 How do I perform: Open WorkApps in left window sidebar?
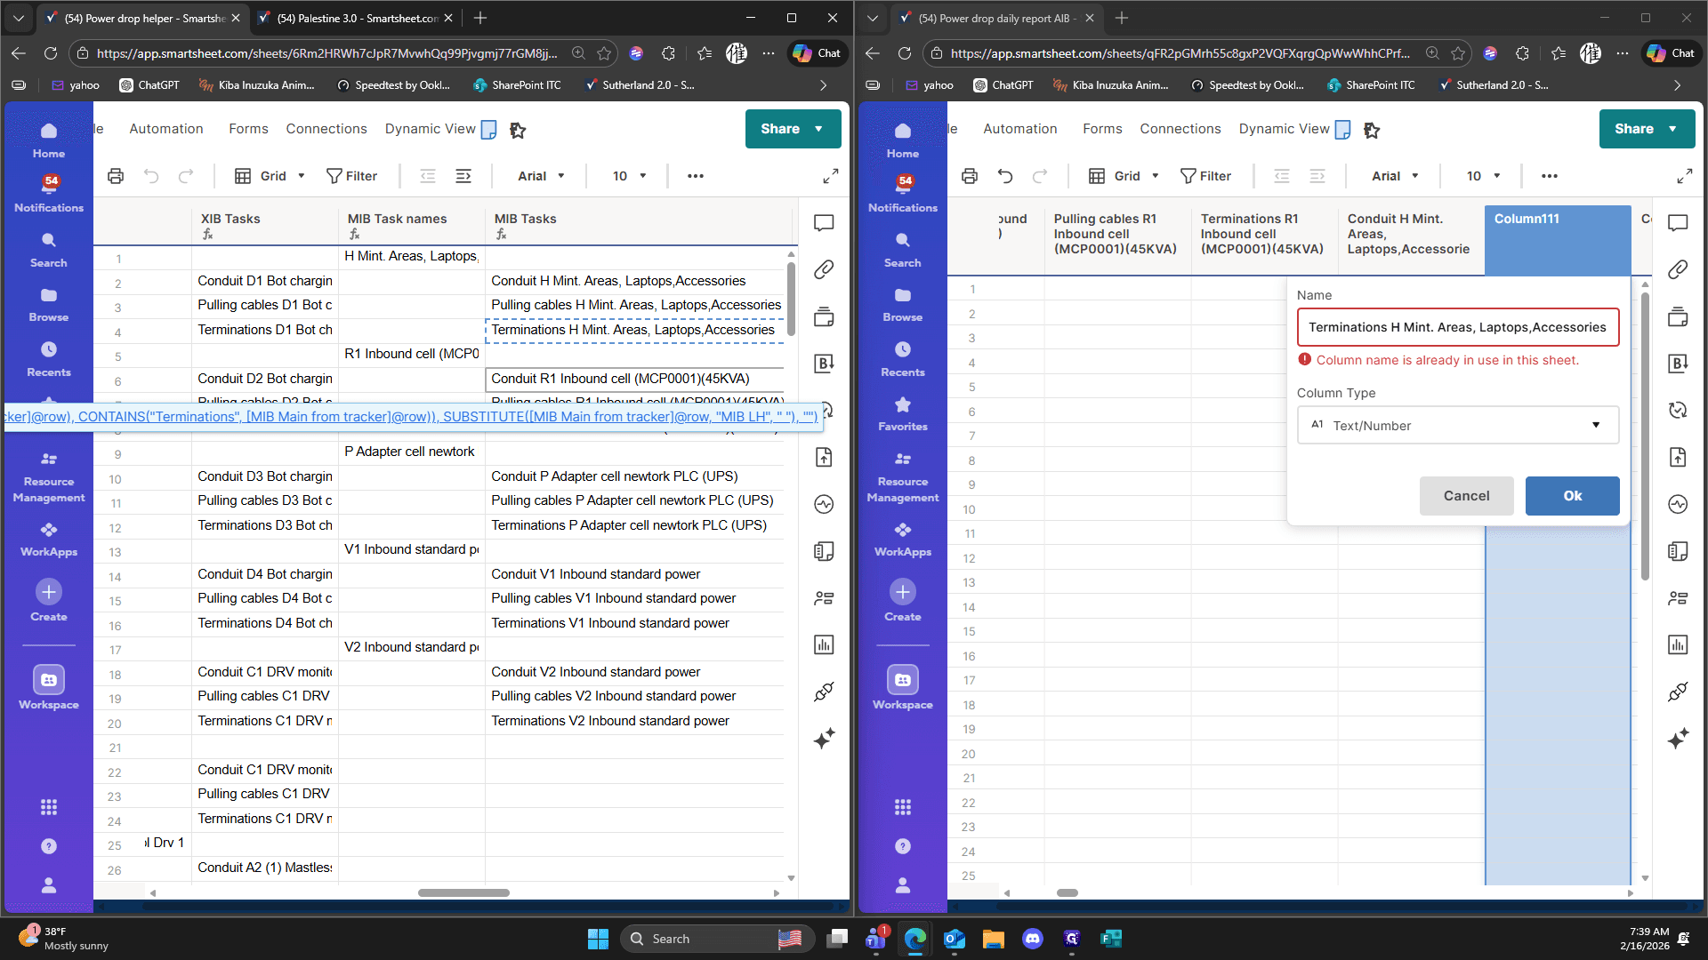pos(49,540)
